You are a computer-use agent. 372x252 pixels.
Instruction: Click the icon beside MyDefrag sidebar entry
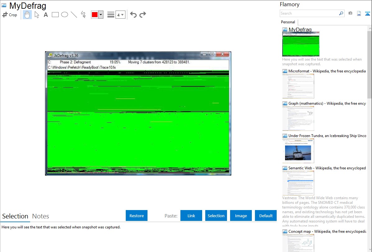285,30
